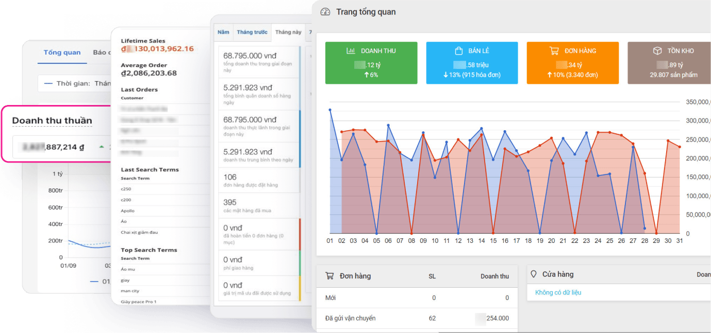The image size is (711, 333).
Task: Click the 68.795.000 vnđ total revenue tile
Action: coord(256,62)
